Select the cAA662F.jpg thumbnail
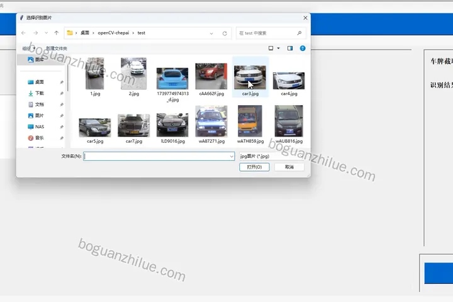453x302 pixels. click(x=211, y=76)
